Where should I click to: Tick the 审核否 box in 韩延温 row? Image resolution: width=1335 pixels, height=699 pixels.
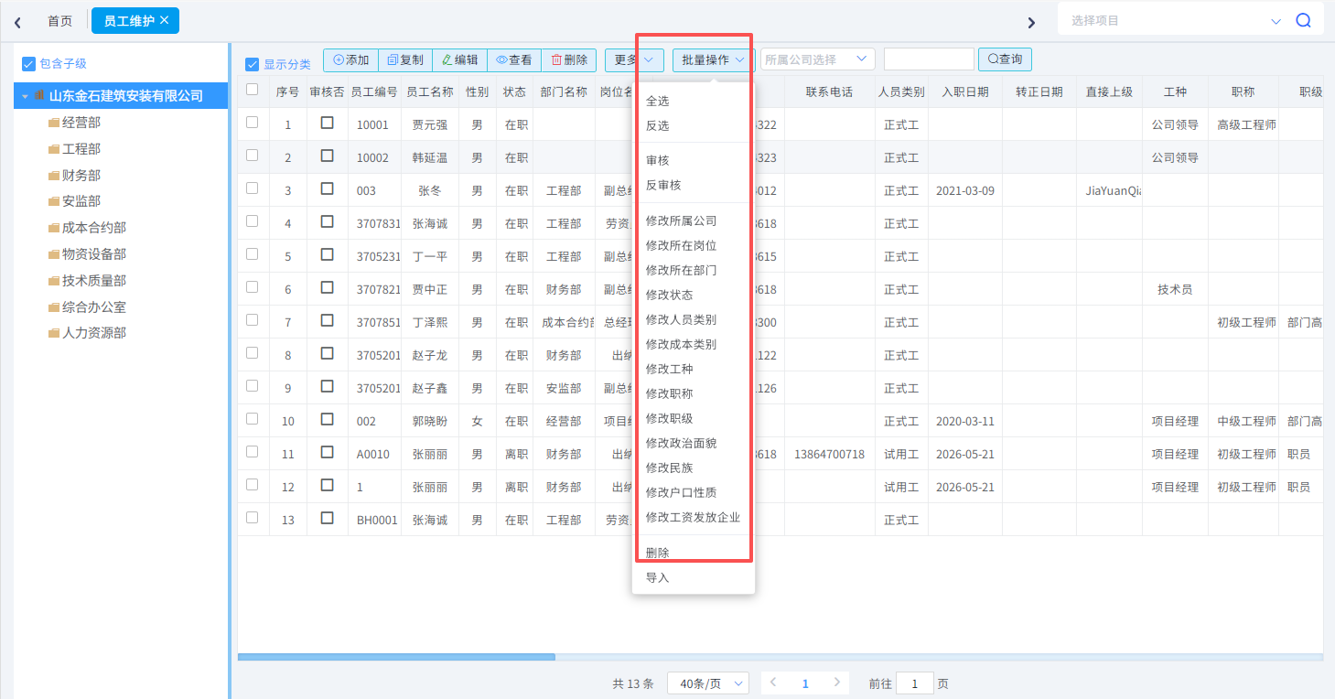click(327, 156)
